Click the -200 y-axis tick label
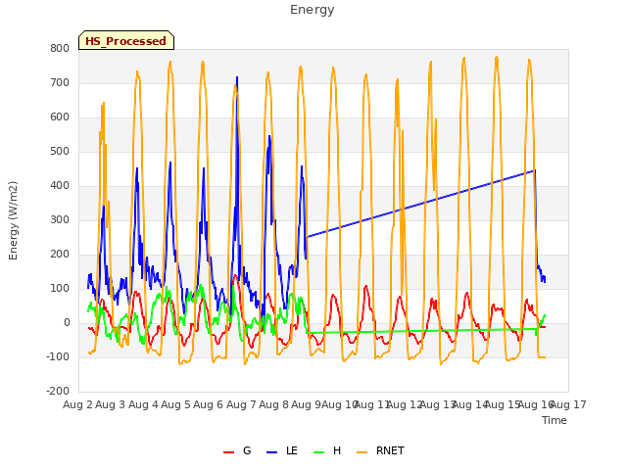 pos(58,392)
